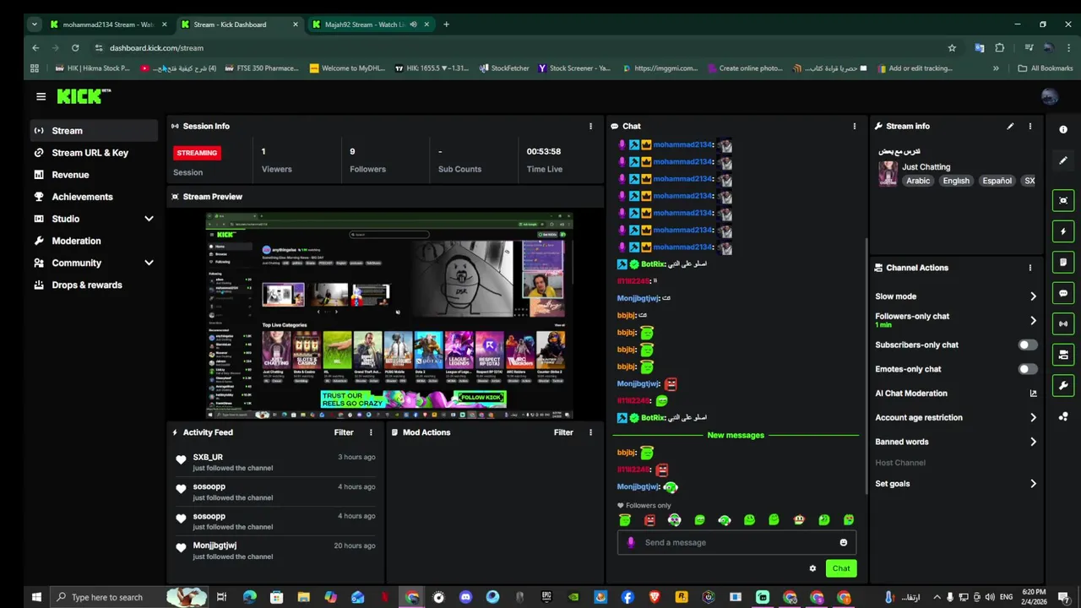Open the Kick hamburger menu
Image resolution: width=1081 pixels, height=608 pixels.
(x=41, y=96)
